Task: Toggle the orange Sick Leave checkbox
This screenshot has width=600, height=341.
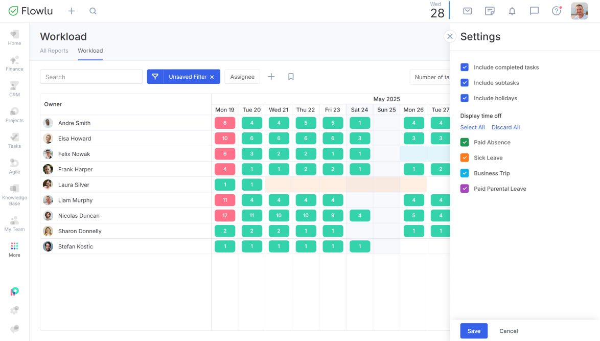Action: pyautogui.click(x=465, y=158)
